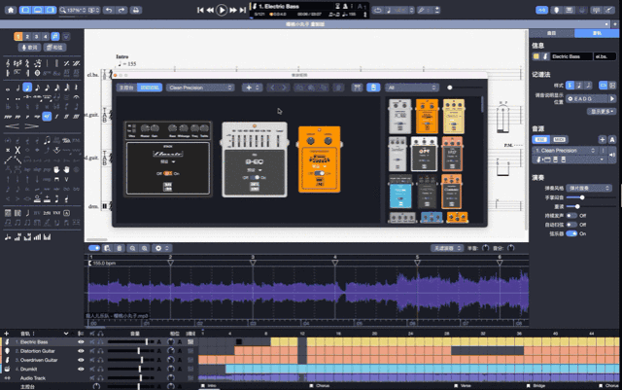
Task: Switch to the 曲目 tab in right panel
Action: coord(551,32)
